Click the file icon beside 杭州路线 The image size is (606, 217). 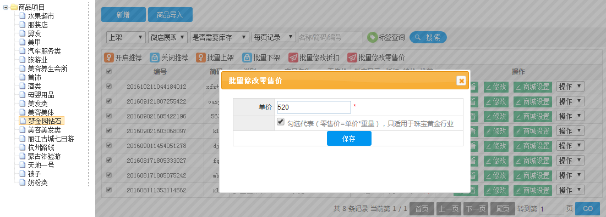coord(23,147)
